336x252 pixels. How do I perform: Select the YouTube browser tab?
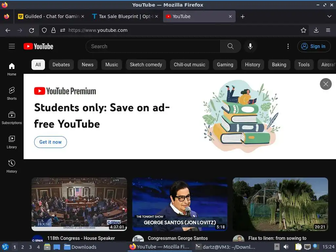199,16
